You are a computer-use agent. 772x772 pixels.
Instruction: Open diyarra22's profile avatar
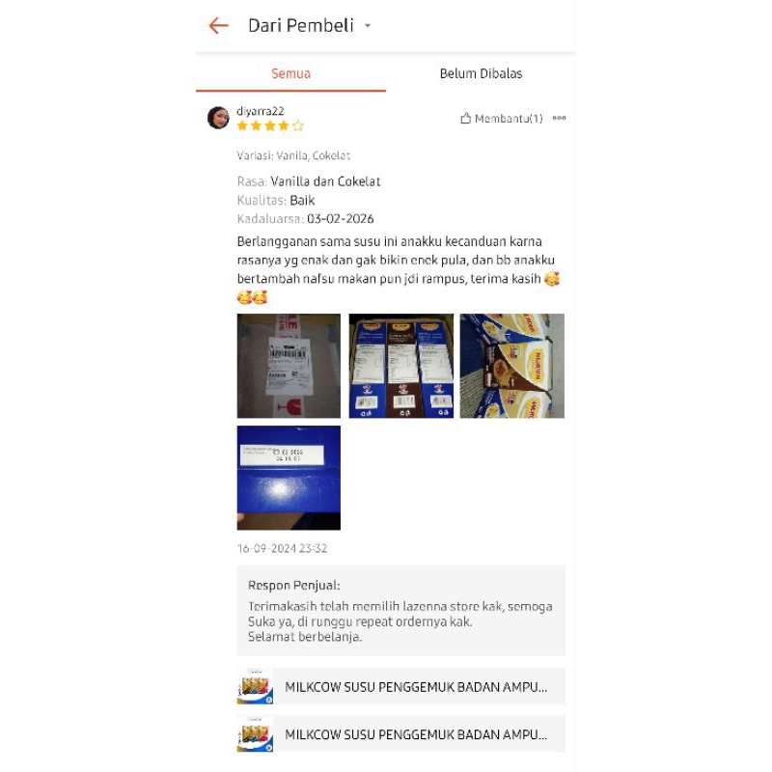click(219, 118)
